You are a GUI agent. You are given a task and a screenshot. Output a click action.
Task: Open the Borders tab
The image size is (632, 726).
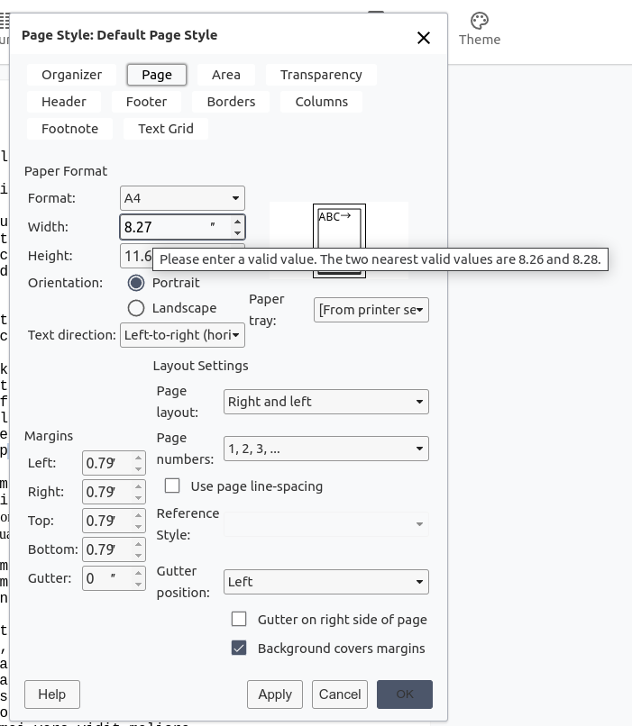click(231, 102)
